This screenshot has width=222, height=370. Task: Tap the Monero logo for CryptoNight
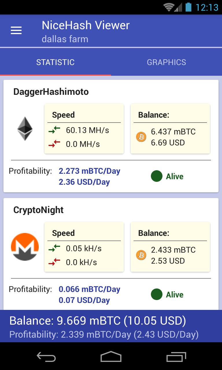click(25, 247)
